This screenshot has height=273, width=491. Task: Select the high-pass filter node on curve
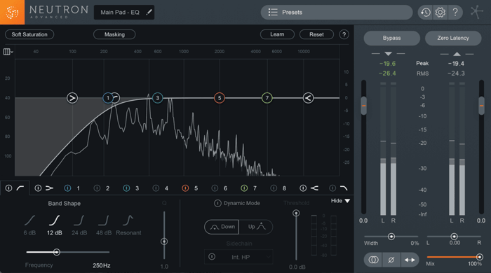tap(116, 97)
